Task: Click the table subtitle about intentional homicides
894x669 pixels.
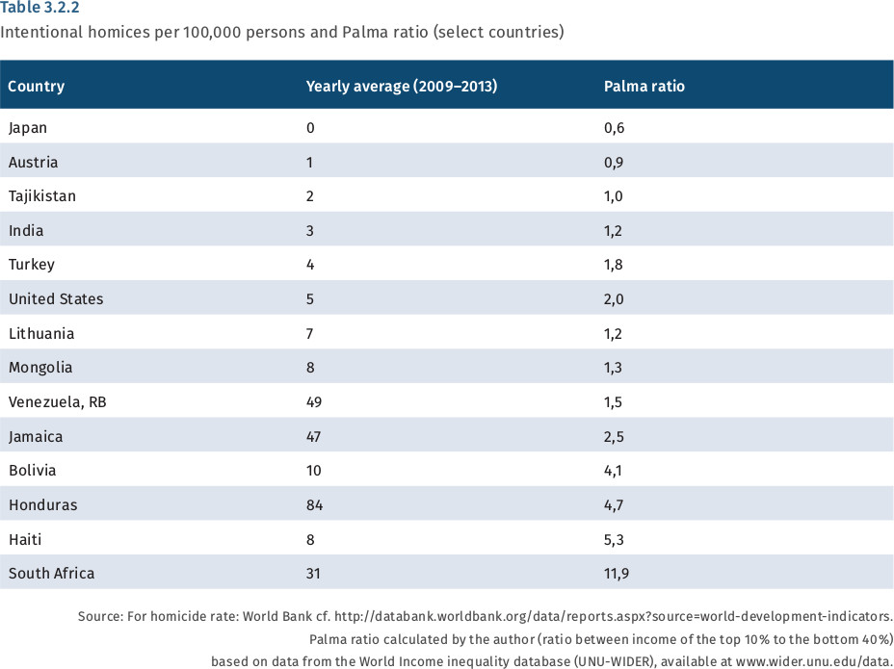Action: click(282, 32)
